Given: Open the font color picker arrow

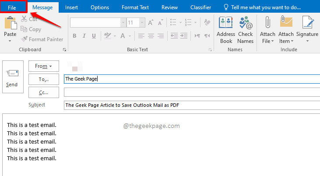Looking at the screenshot, I should pos(130,36).
